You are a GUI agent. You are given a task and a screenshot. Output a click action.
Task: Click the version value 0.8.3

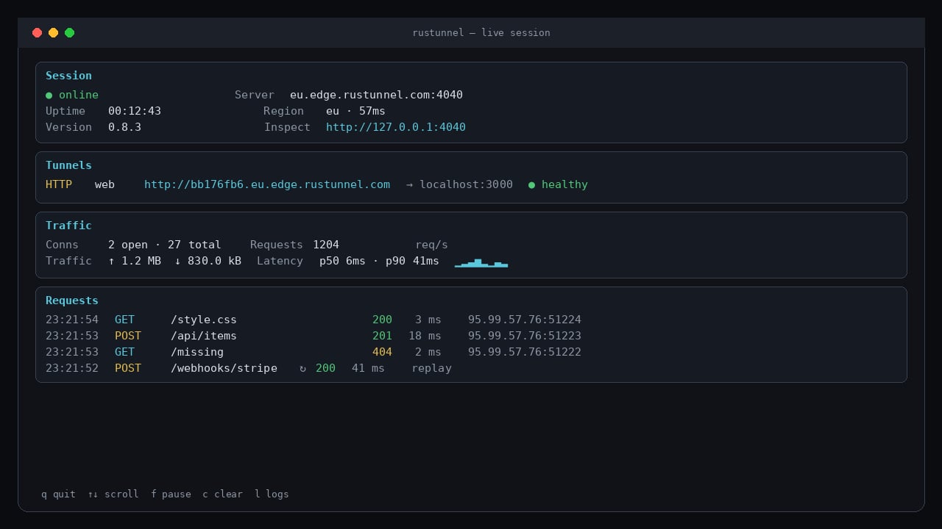pos(124,127)
